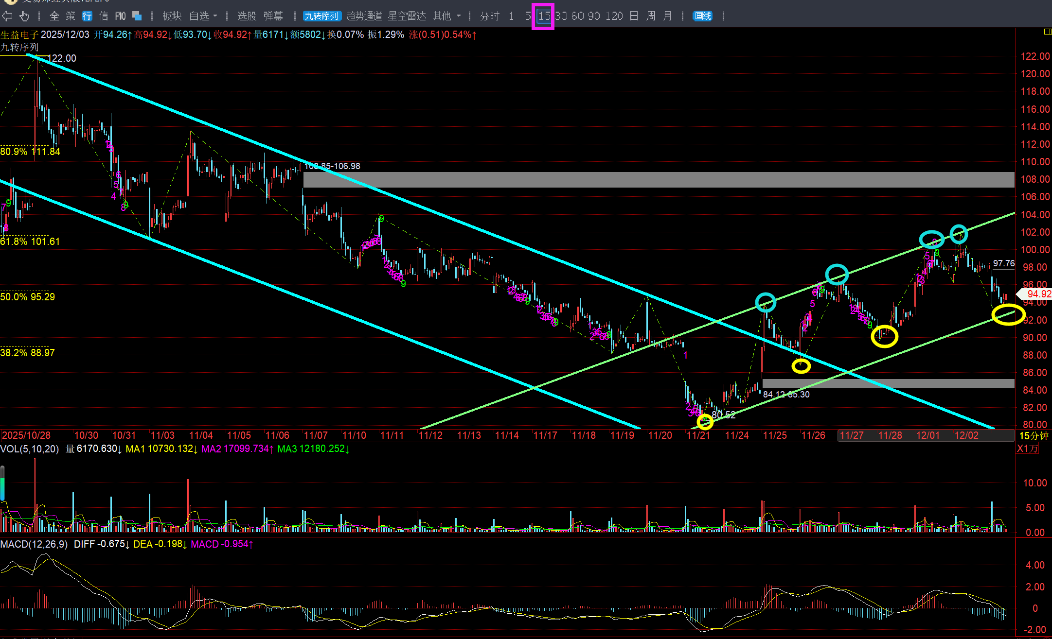Select the hand pointer tool icon
Image resolution: width=1052 pixels, height=639 pixels.
(x=24, y=16)
